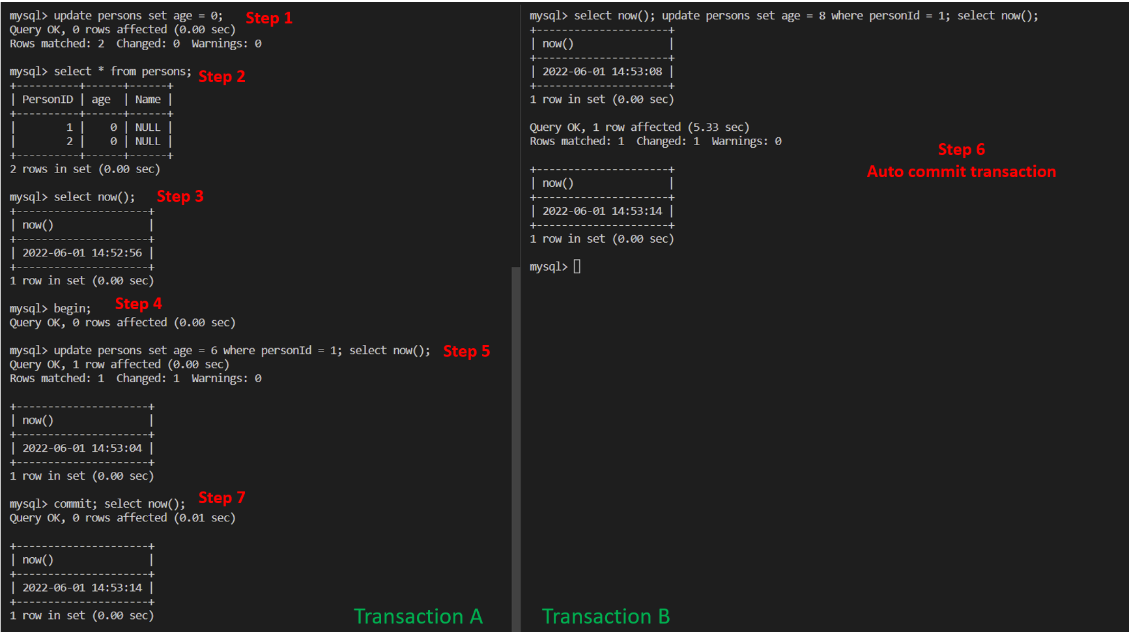Click the "Name" column header in the result table
Image resolution: width=1129 pixels, height=632 pixels.
pyautogui.click(x=148, y=100)
